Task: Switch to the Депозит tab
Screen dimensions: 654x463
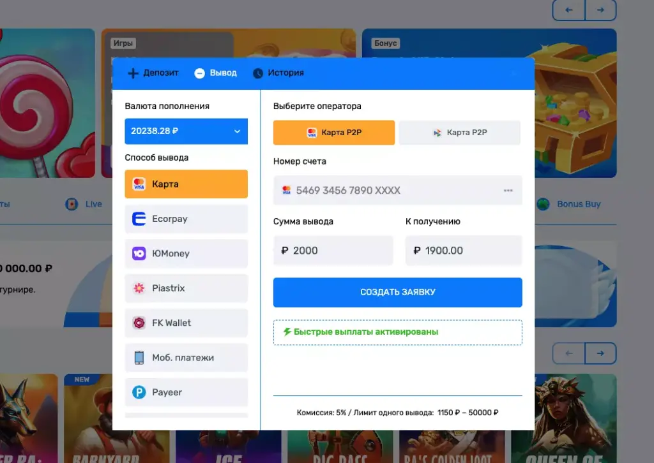Action: tap(153, 73)
